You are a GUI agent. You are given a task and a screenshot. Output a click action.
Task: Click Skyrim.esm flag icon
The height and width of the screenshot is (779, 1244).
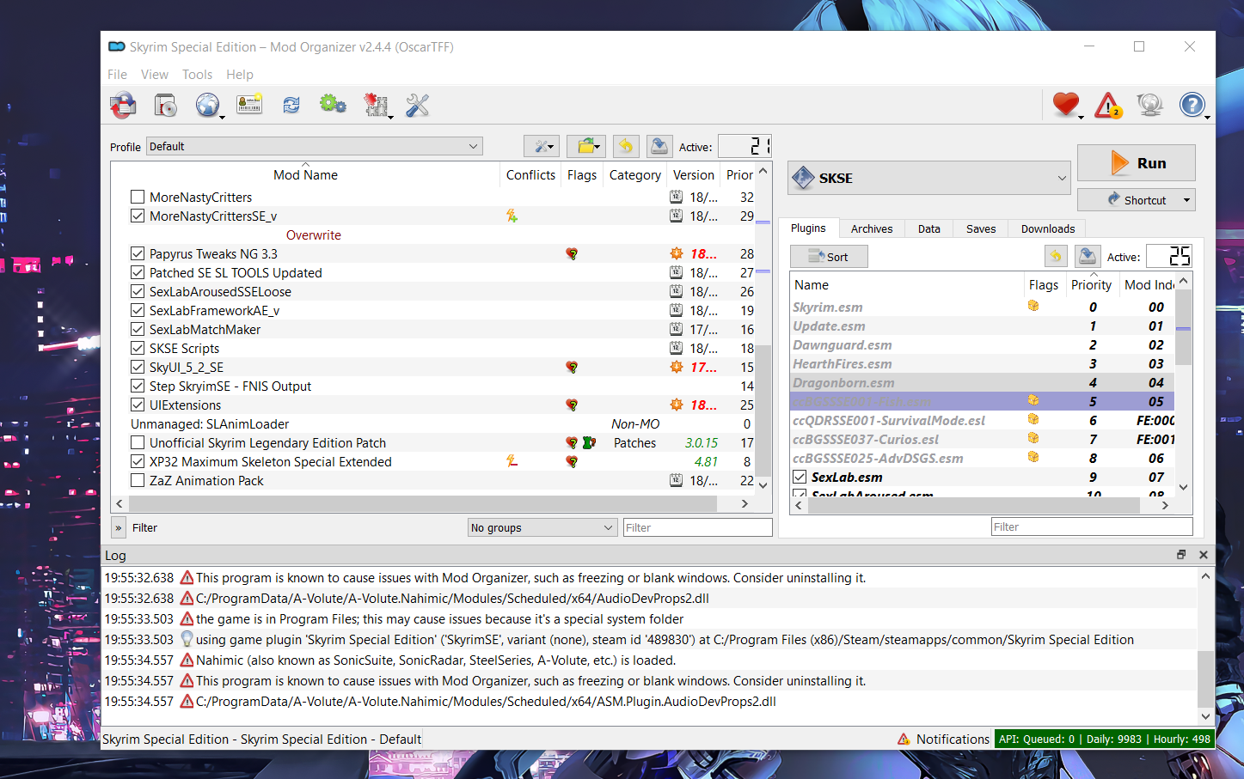(x=1033, y=306)
